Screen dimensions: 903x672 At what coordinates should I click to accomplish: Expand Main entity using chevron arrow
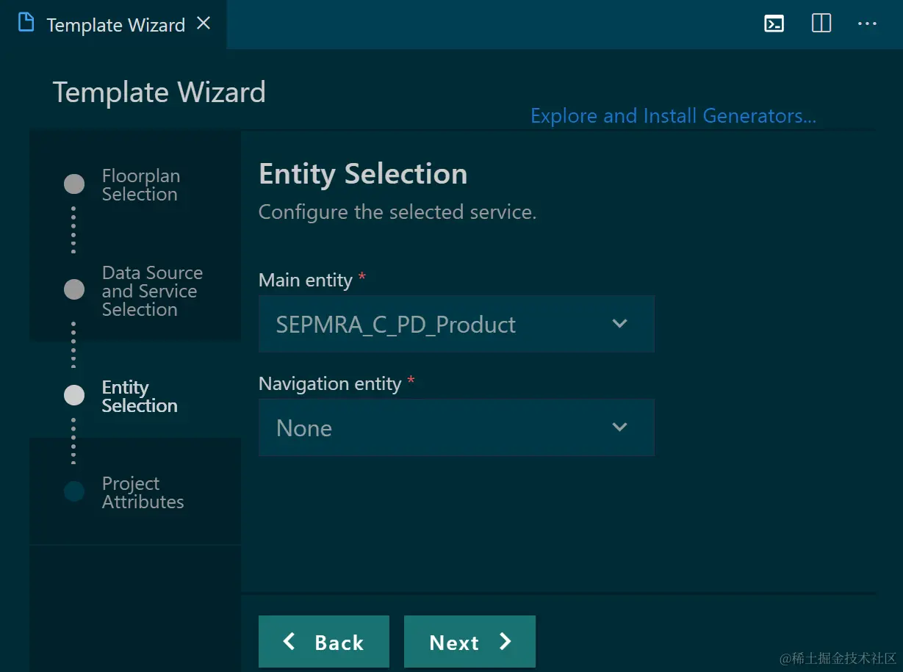[x=620, y=324]
